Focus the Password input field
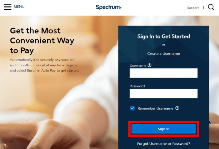 [x=164, y=93]
